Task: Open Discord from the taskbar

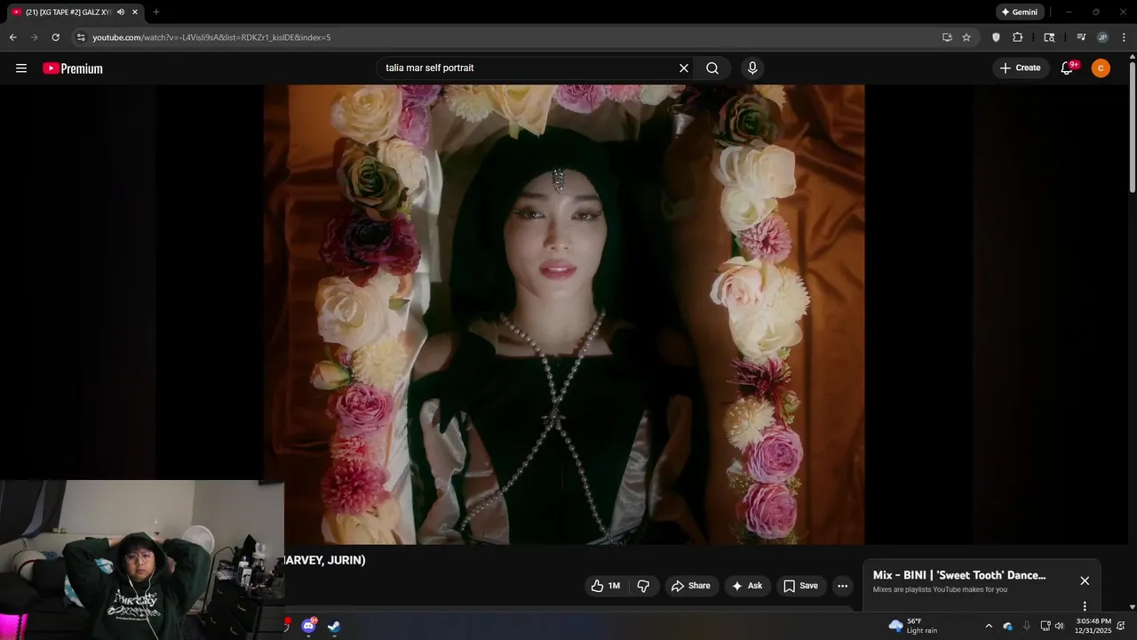Action: point(308,627)
